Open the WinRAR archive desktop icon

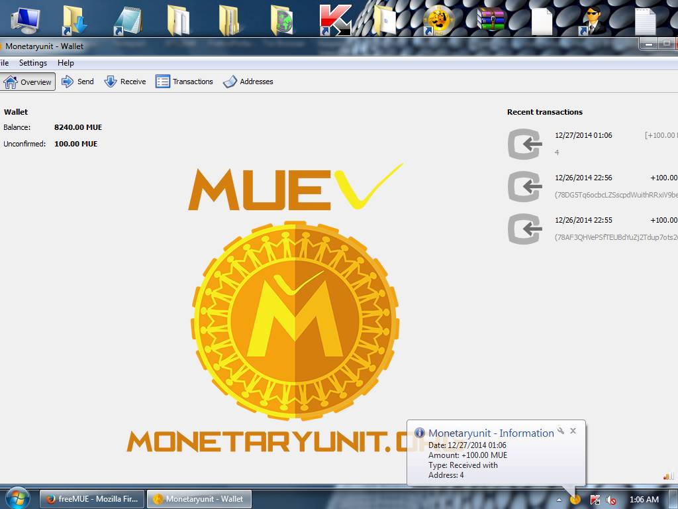(x=491, y=19)
